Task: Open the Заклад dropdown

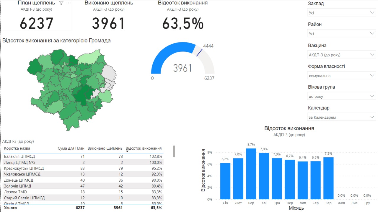Action: [341, 13]
